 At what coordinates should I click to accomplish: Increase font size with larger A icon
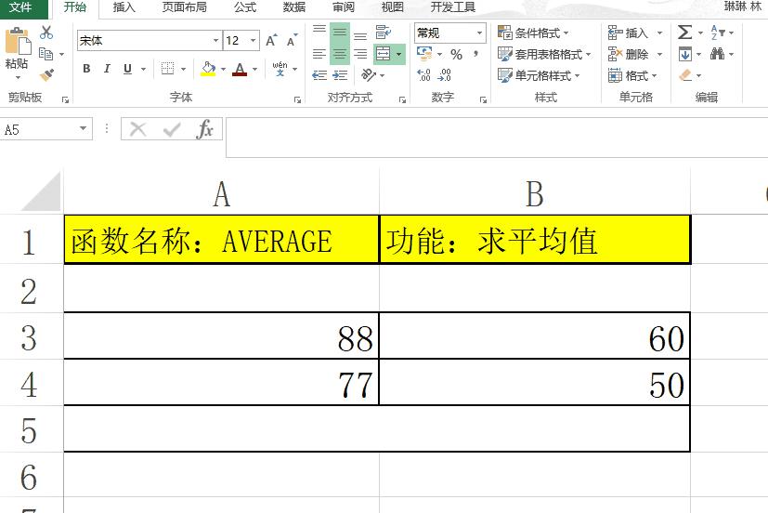[271, 41]
